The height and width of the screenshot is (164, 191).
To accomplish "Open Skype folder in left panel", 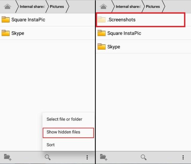I will pos(47,33).
